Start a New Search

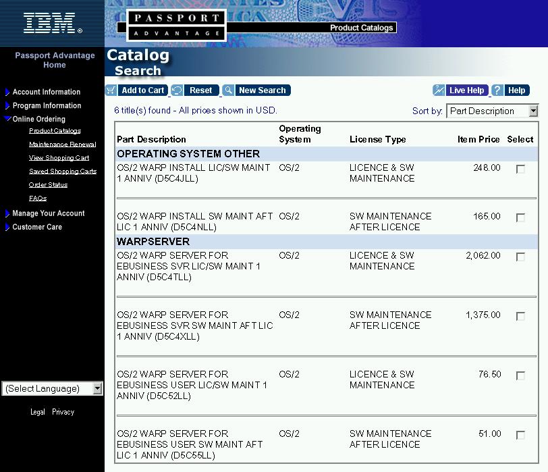tap(263, 90)
